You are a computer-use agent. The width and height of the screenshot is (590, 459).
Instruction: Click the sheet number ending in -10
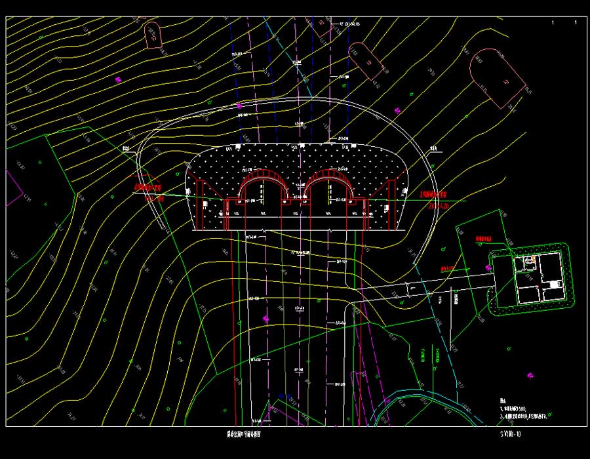point(511,434)
